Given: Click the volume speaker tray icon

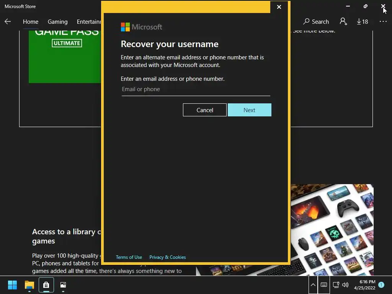Looking at the screenshot, I should pyautogui.click(x=345, y=285).
